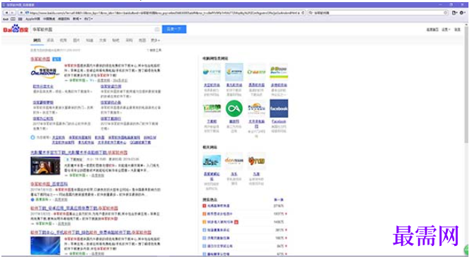Clear the browser search field with the x icon
The height and width of the screenshot is (258, 472).
[x=446, y=13]
